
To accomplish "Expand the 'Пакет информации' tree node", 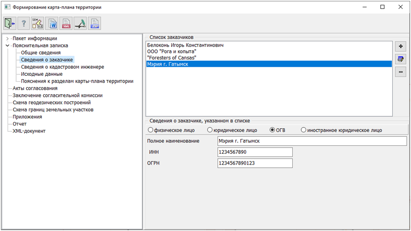I will pos(7,39).
